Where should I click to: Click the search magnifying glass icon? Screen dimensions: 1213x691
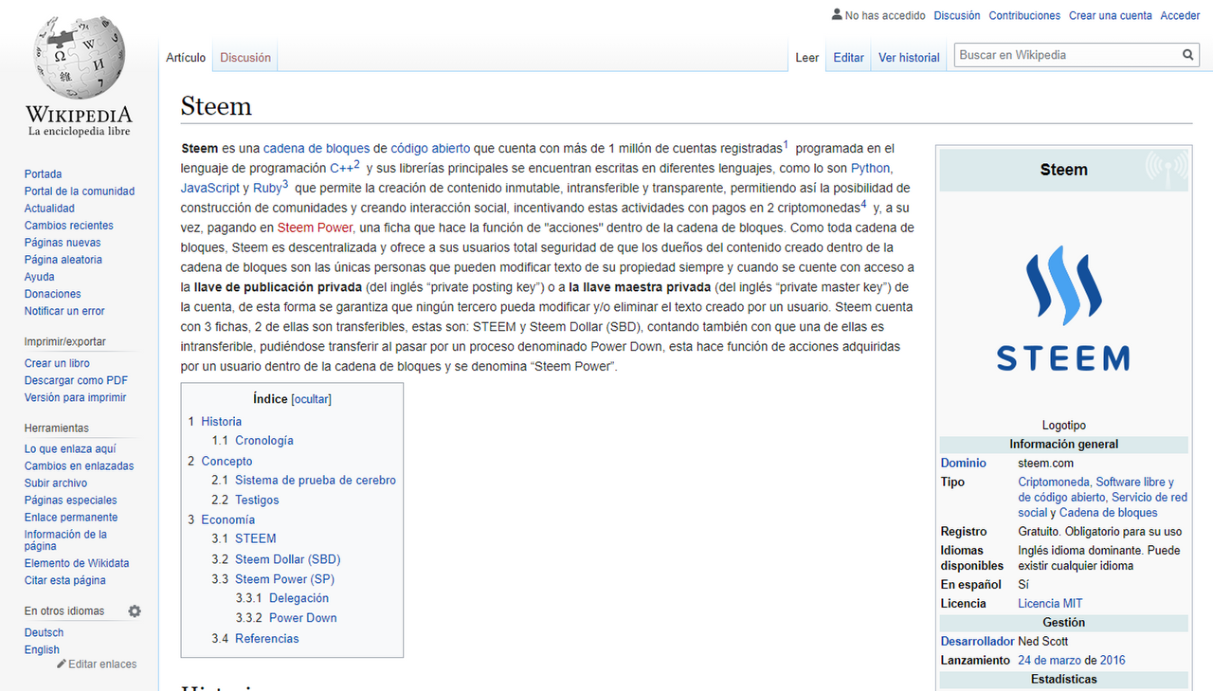(x=1188, y=56)
